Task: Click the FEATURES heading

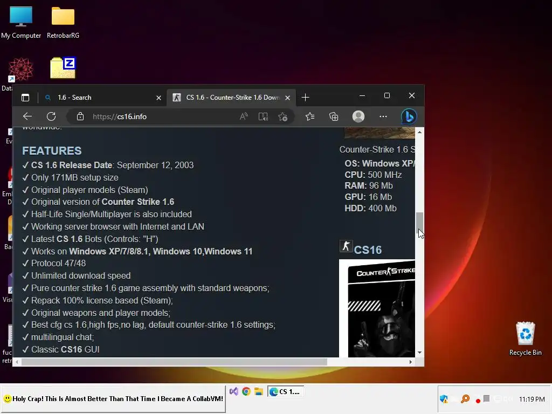Action: pyautogui.click(x=52, y=151)
